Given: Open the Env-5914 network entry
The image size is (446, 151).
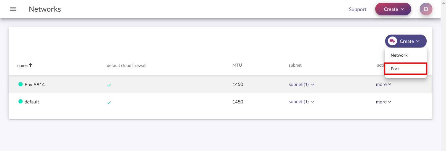Looking at the screenshot, I should click(x=35, y=85).
